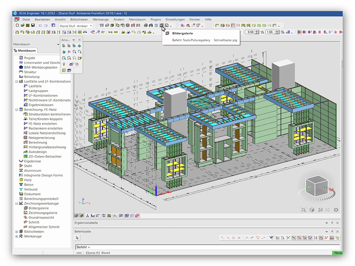Collapse the Zeichnungswerkzeuge tree node
This screenshot has height=266, width=355.
tap(17, 204)
